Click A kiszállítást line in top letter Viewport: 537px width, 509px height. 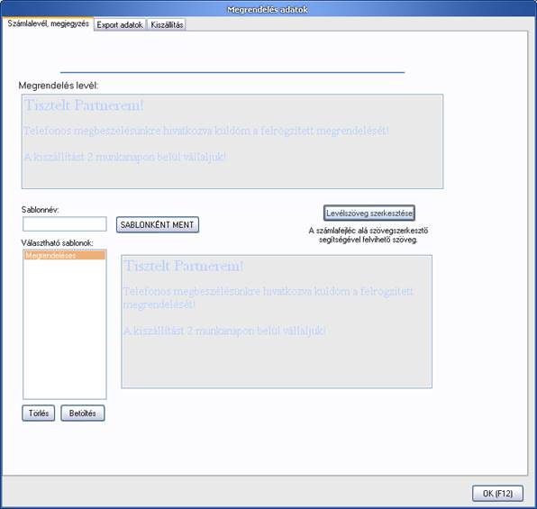pyautogui.click(x=124, y=157)
